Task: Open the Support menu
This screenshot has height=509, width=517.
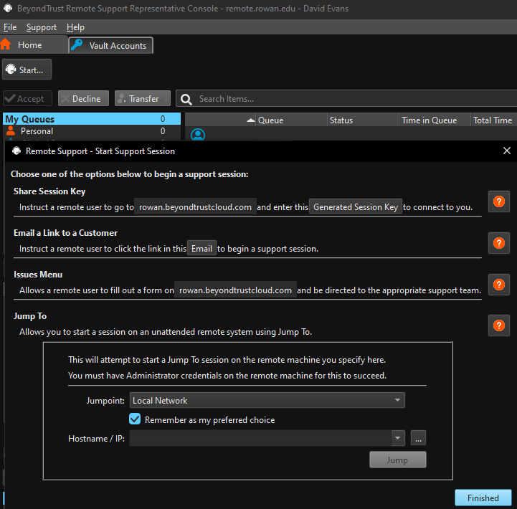Action: 42,27
